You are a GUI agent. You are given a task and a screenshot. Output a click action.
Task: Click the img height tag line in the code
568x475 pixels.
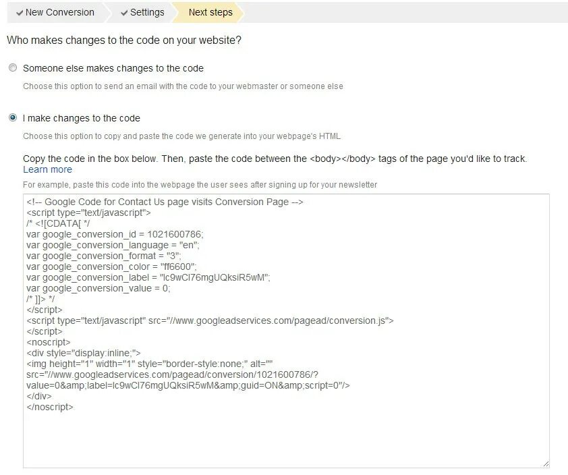(149, 364)
